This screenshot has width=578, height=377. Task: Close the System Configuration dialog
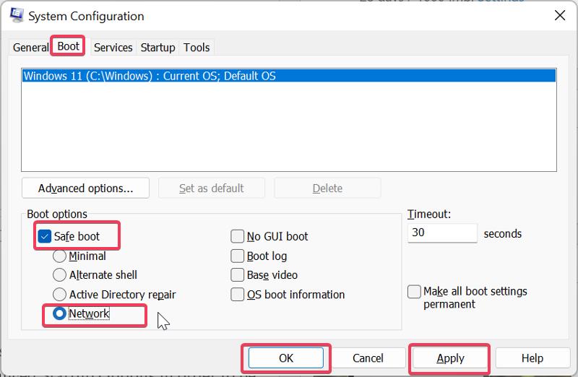pyautogui.click(x=559, y=15)
